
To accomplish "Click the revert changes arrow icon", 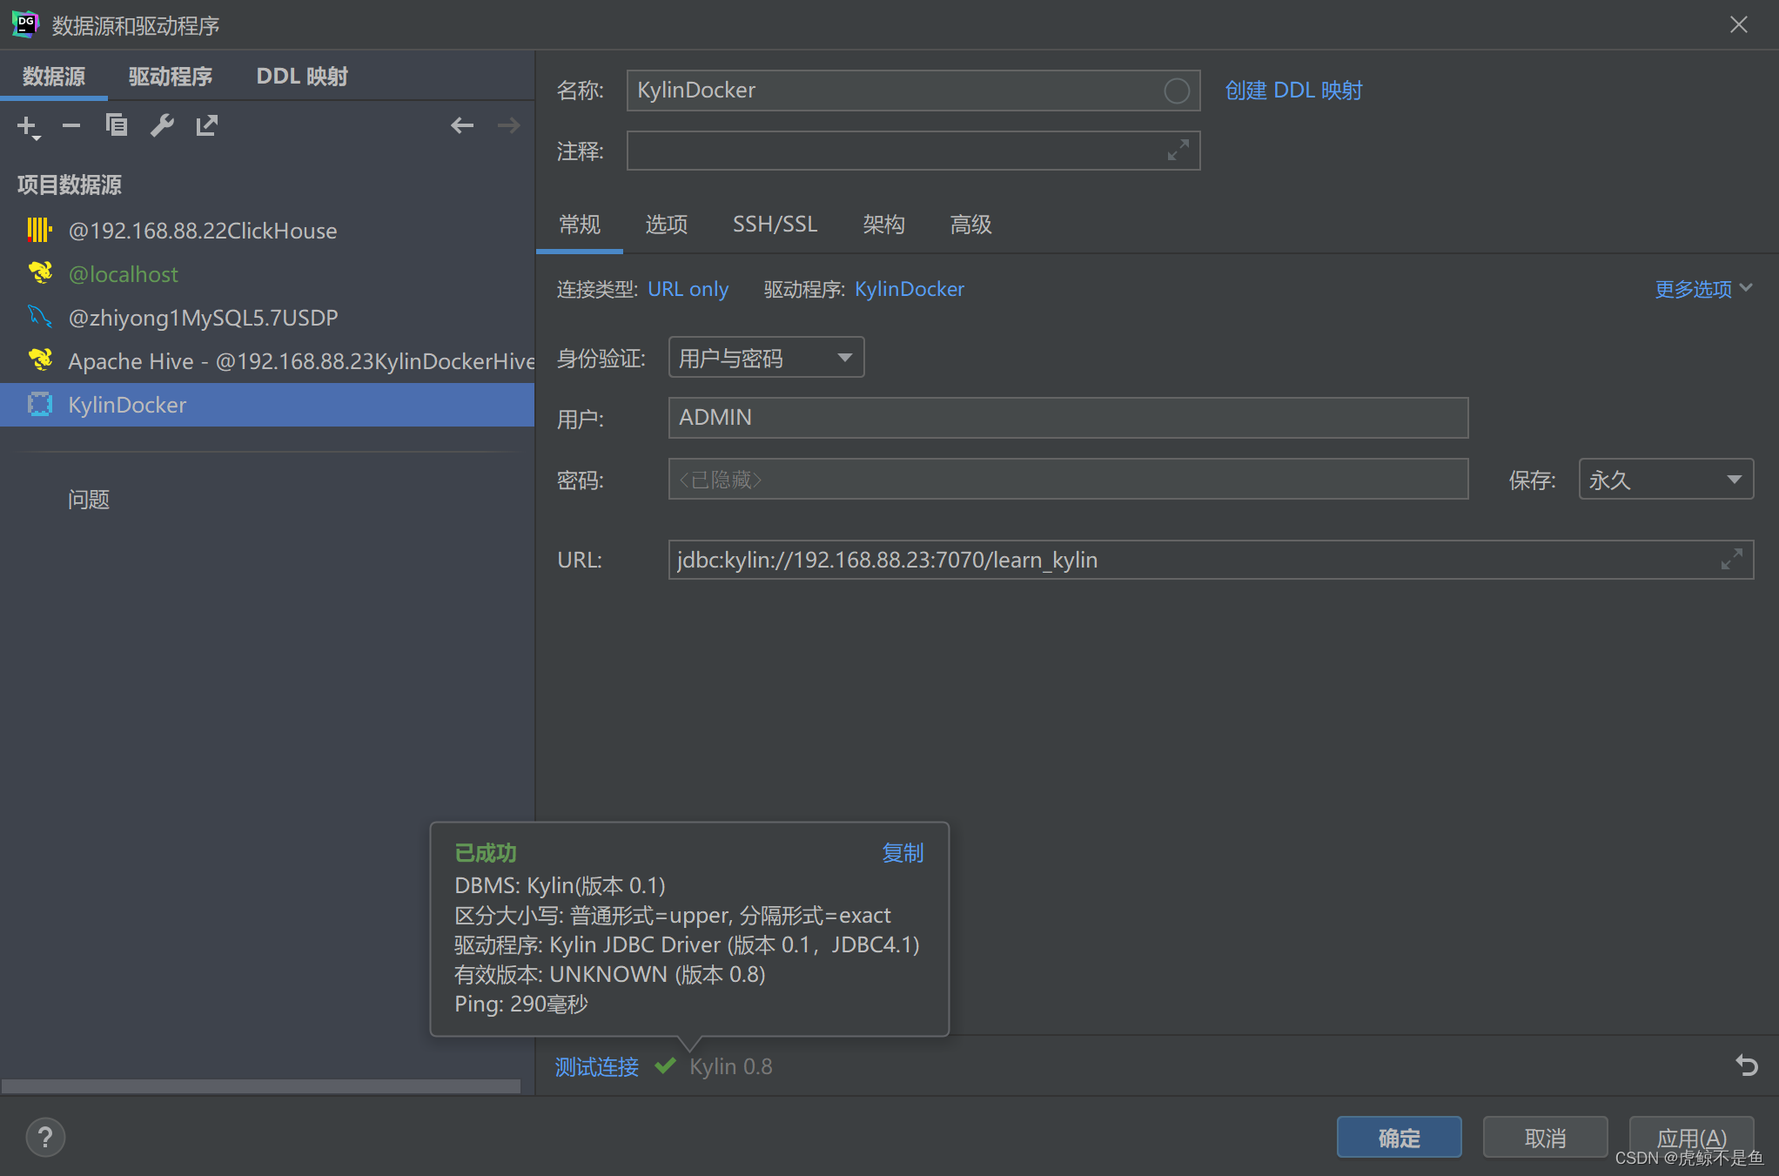I will pos(1746,1065).
